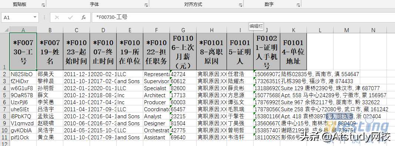395x146 pixels.
Task: Click cell with name 黄立果
Action: [50, 137]
